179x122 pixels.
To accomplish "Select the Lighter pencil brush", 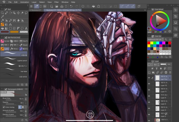I will pos(14,59).
